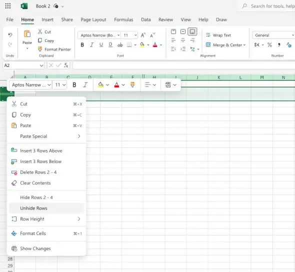The image size is (295, 272).
Task: Toggle Bold in the ribbon
Action: [82, 45]
